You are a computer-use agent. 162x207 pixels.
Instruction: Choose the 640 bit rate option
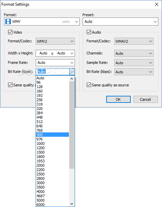coord(52,126)
